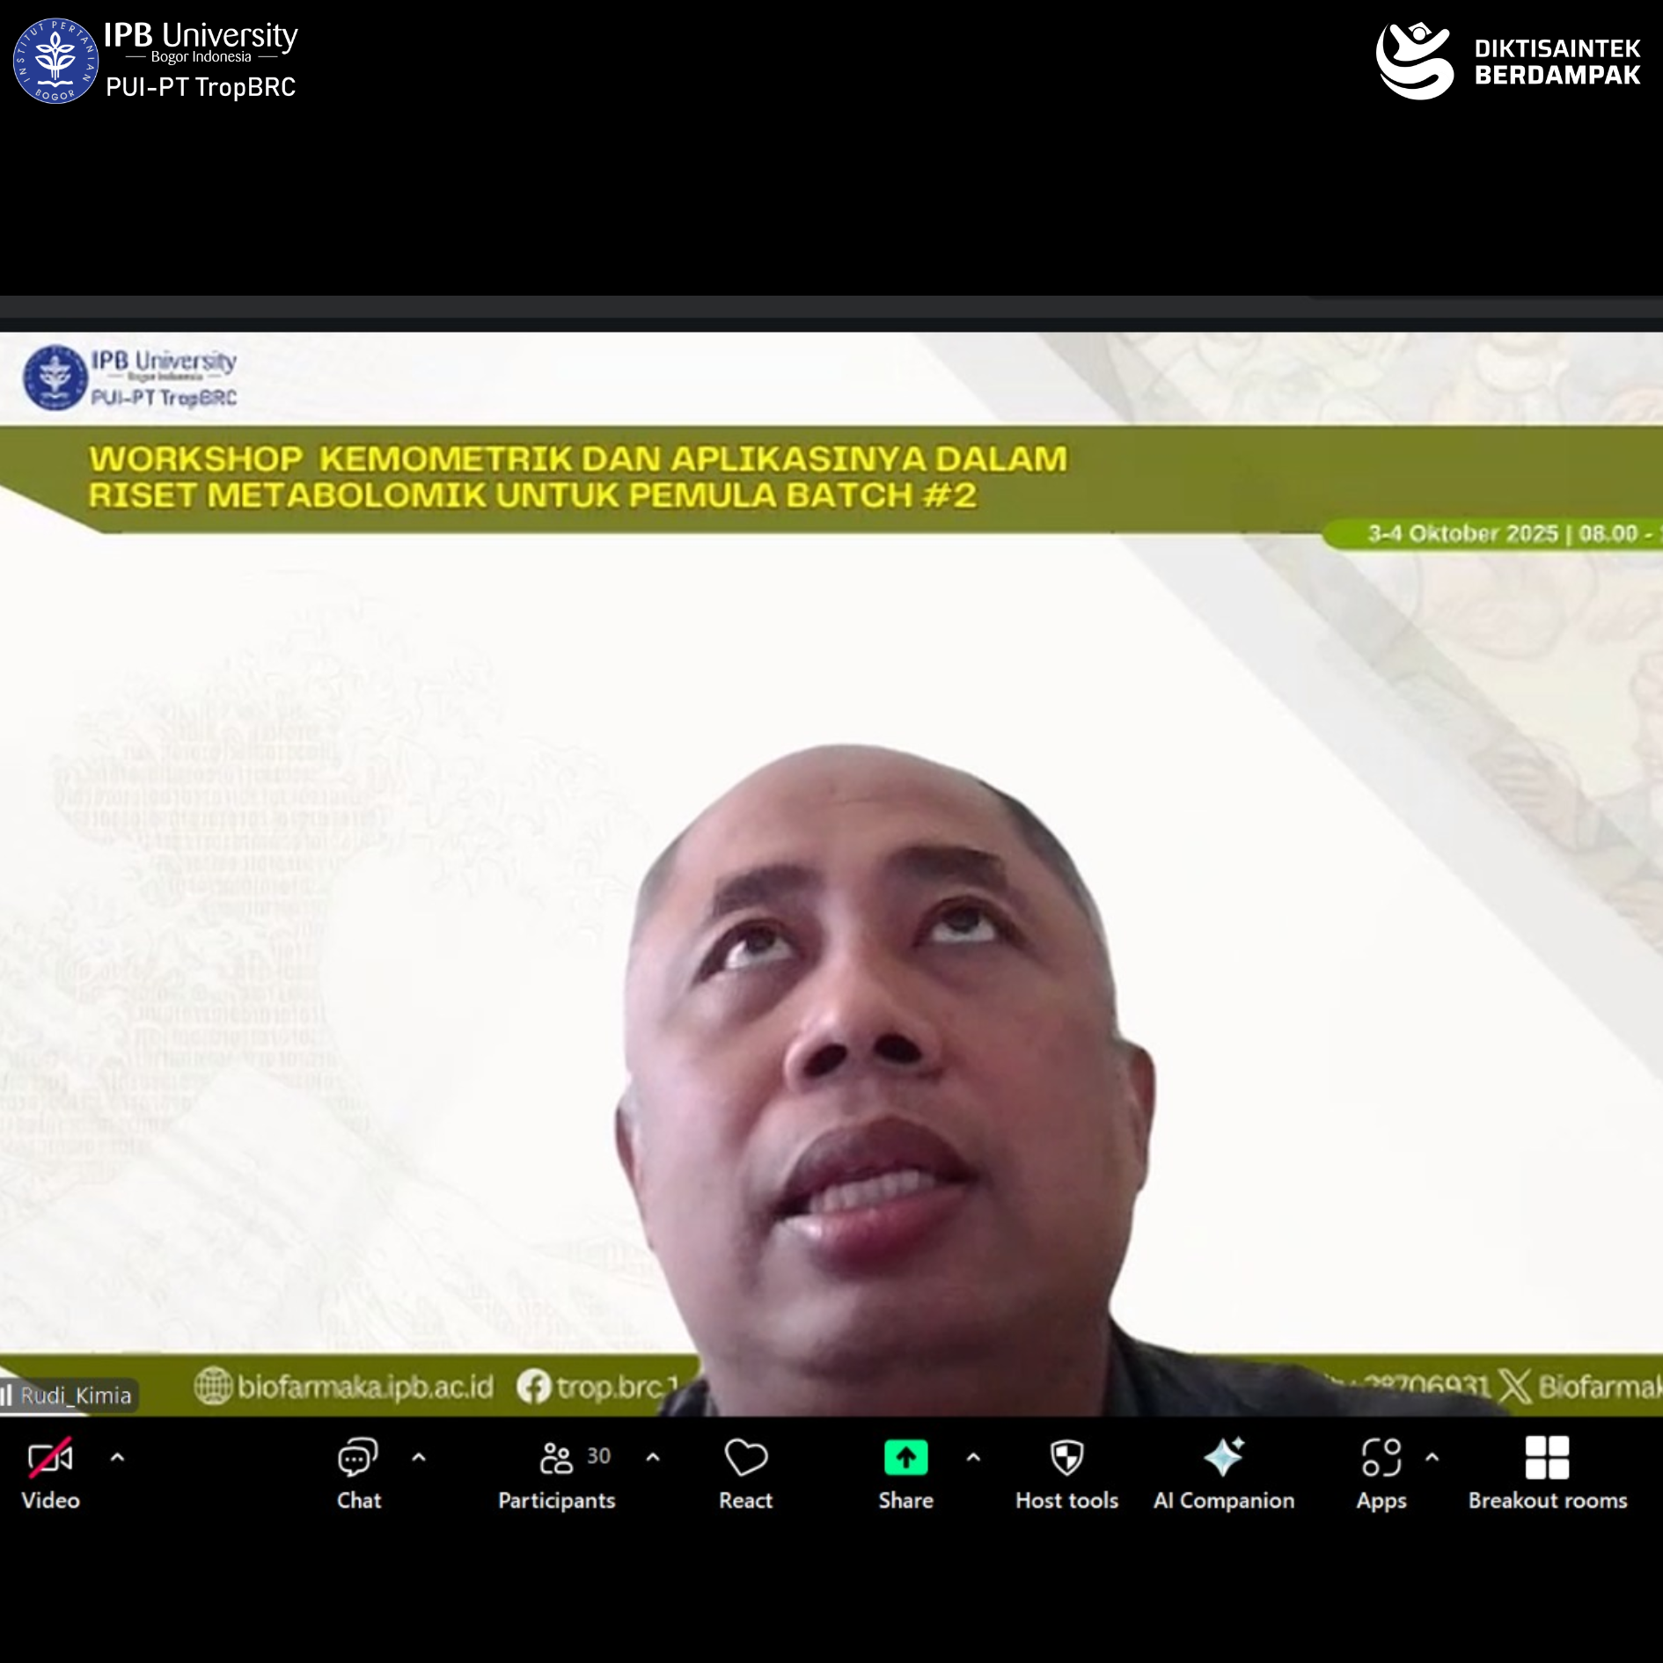Open the Share options caret
1663x1663 pixels.
point(973,1458)
